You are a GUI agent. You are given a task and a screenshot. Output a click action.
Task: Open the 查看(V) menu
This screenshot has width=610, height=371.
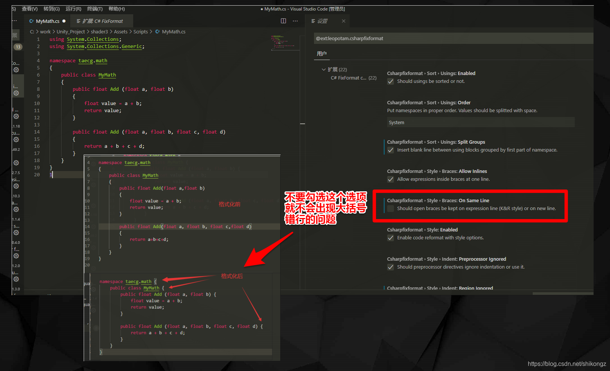pos(30,9)
